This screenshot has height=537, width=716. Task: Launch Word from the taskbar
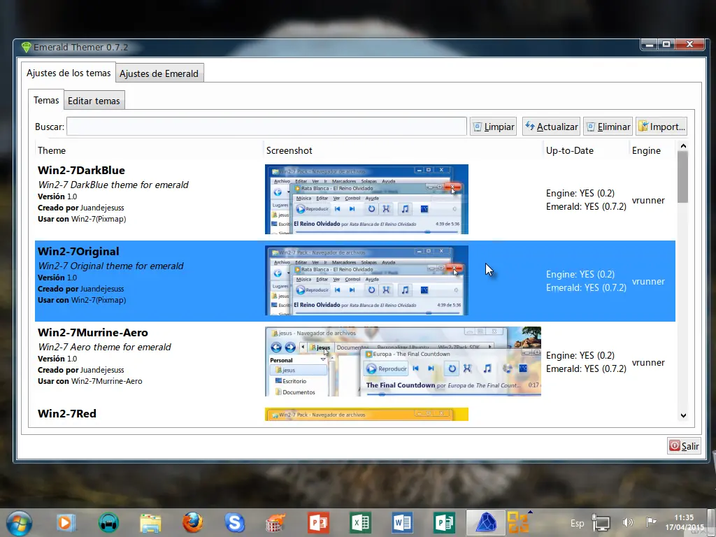point(402,523)
